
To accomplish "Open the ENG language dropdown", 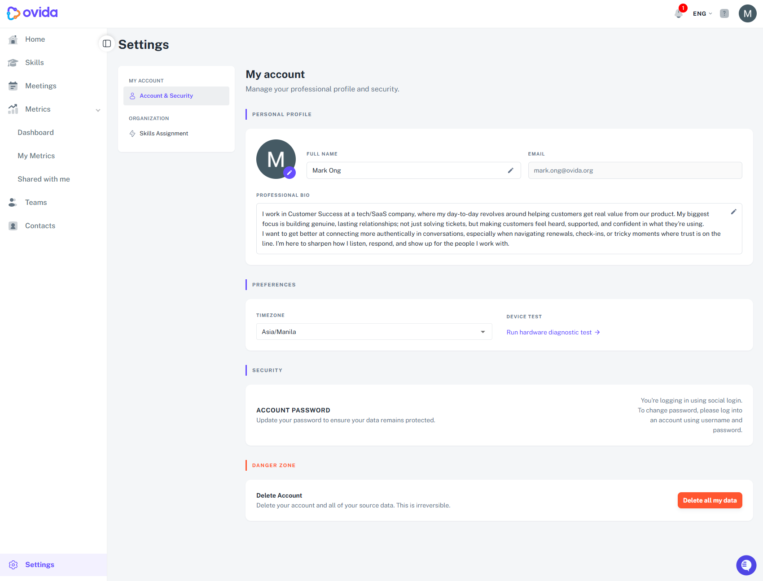I will coord(702,13).
